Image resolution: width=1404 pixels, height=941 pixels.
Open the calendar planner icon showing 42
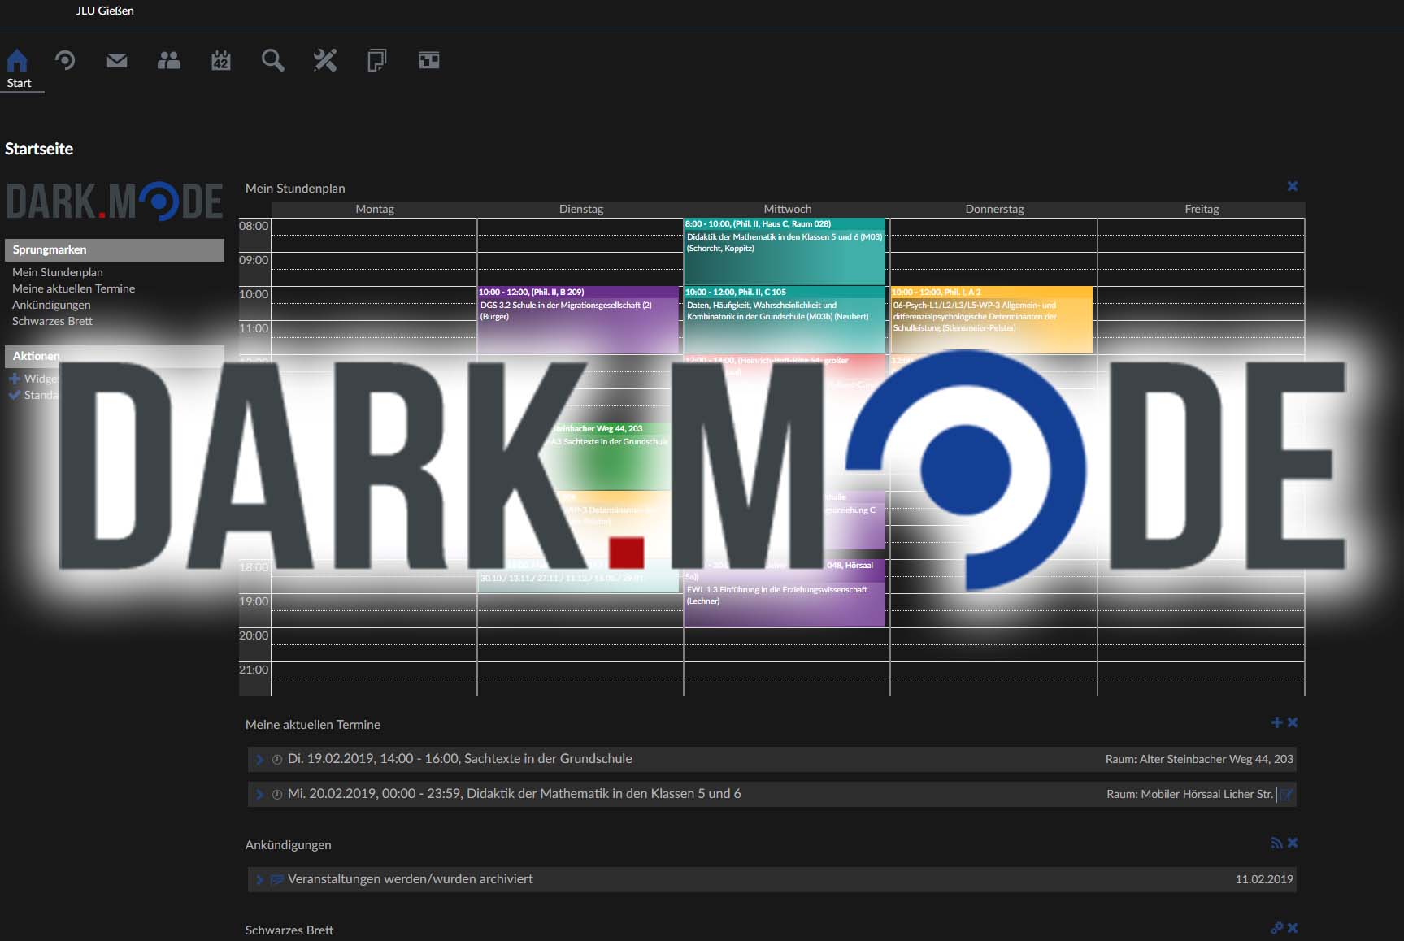(x=221, y=60)
